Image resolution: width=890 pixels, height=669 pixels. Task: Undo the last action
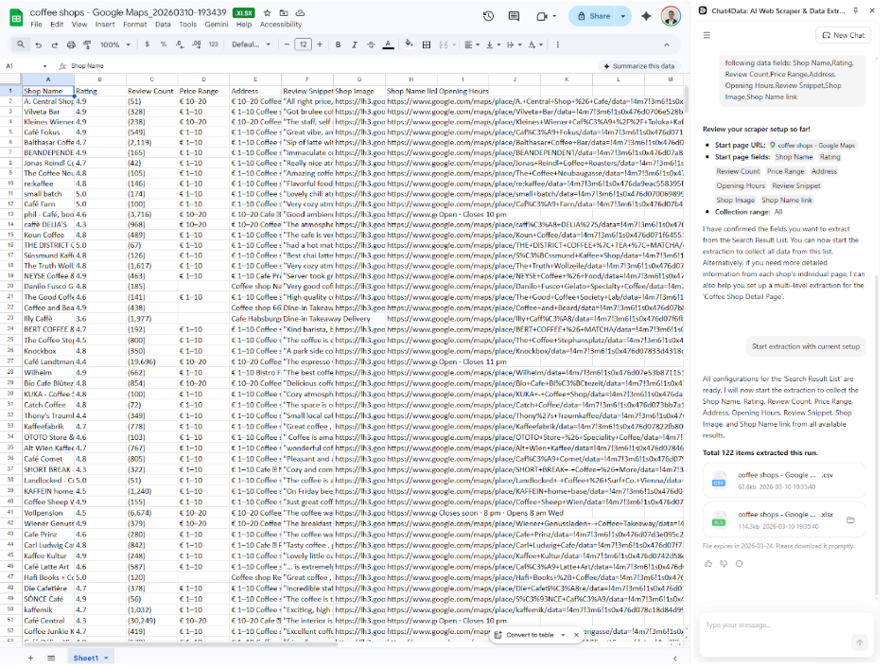point(38,44)
